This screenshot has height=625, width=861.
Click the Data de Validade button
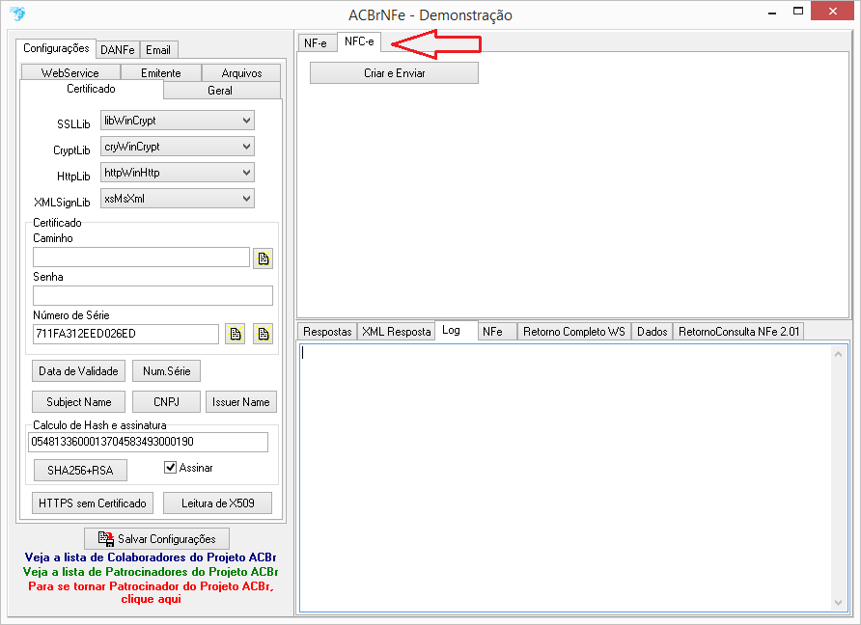coord(78,371)
